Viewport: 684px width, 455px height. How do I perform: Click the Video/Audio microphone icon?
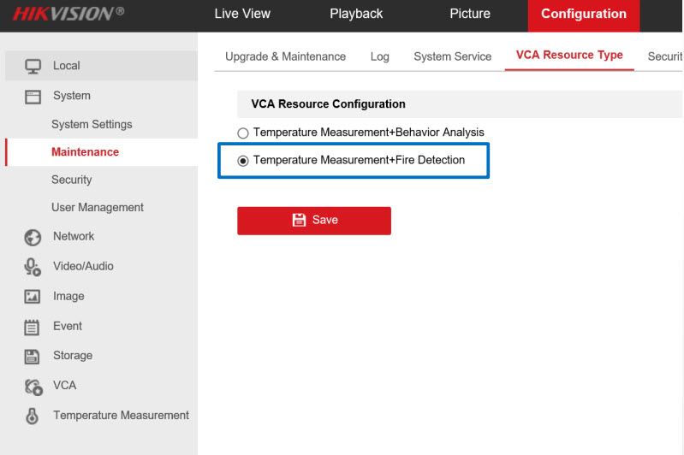[x=33, y=267]
